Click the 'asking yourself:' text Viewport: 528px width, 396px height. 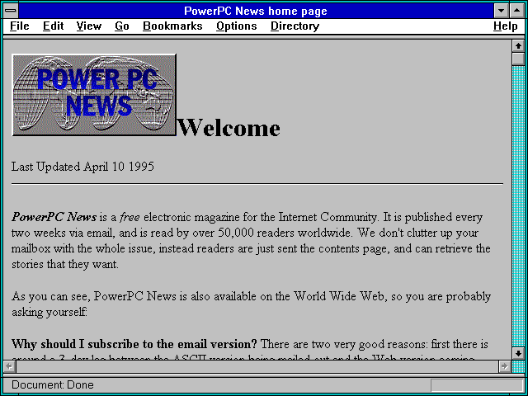pos(49,312)
